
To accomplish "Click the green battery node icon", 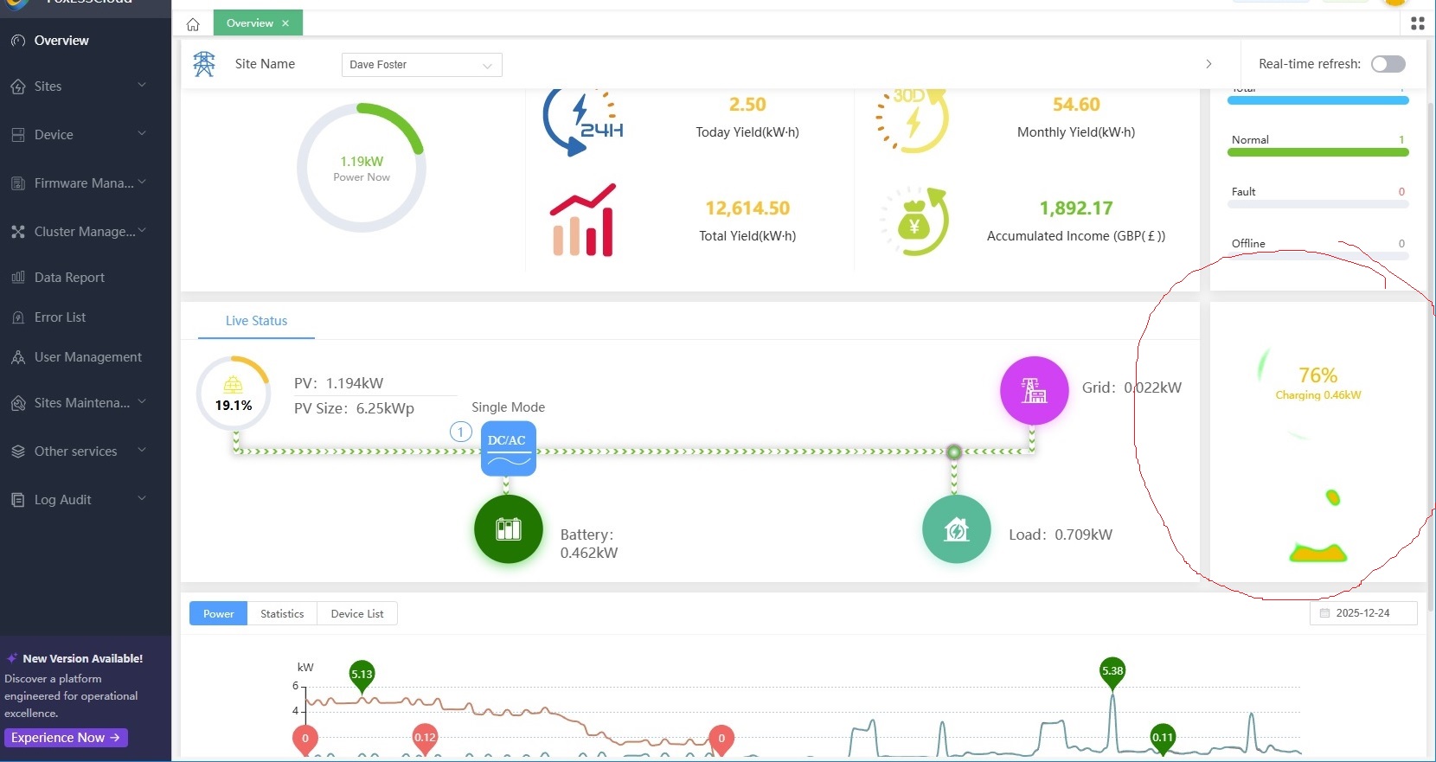I will [x=508, y=529].
